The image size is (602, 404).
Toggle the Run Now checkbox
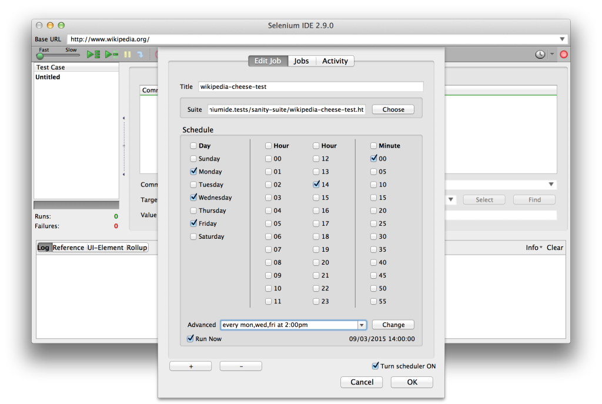(190, 339)
